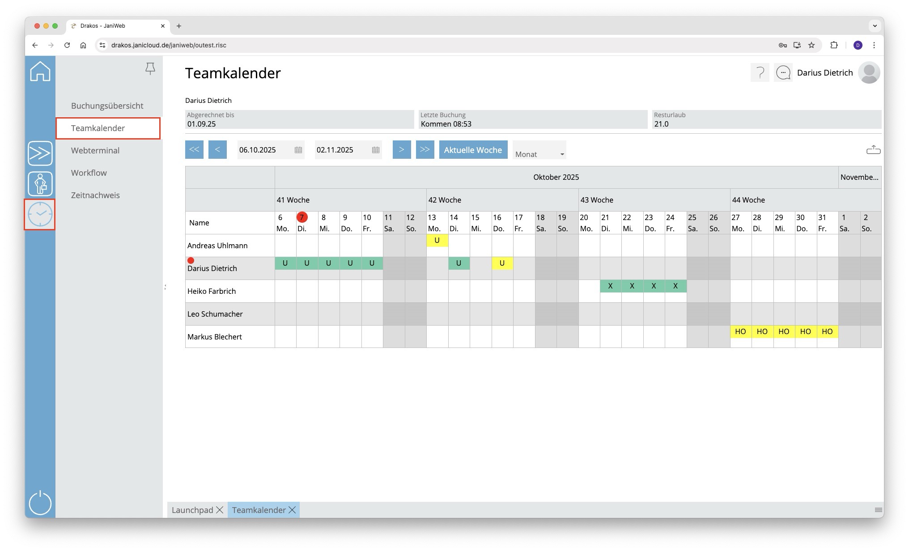Image resolution: width=909 pixels, height=551 pixels.
Task: Switch to the Launchpad tab
Action: point(192,510)
